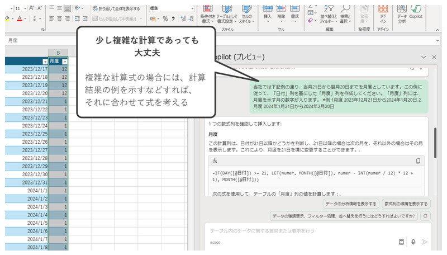
Task: Click the phonetic guide (furigana) icon
Action: coord(35,18)
